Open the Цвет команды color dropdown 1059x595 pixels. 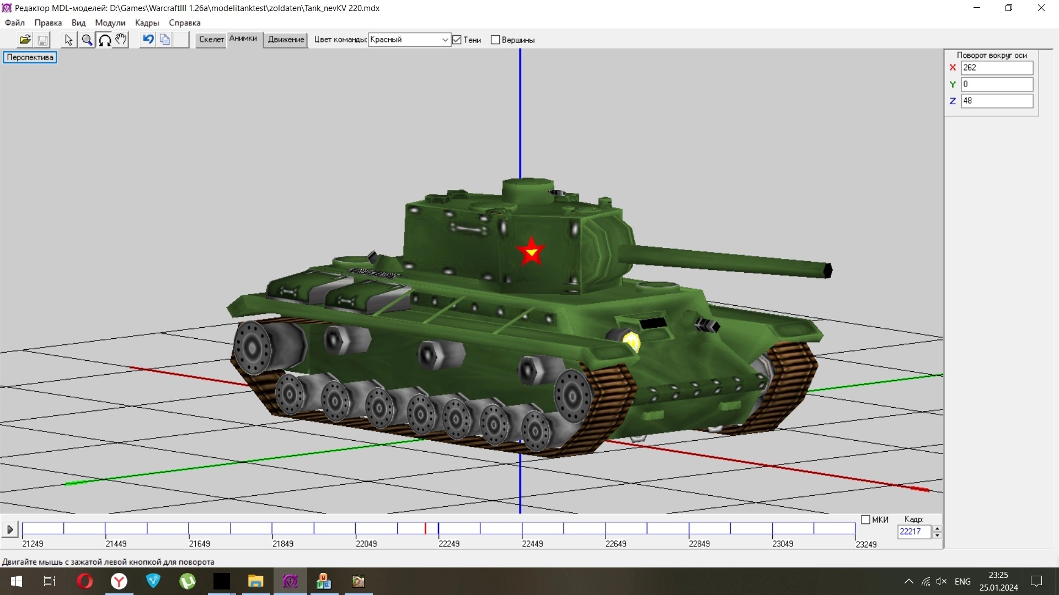point(445,40)
